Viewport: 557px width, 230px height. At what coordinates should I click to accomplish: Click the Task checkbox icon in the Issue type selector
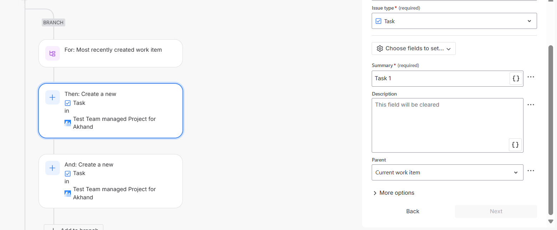pos(378,21)
